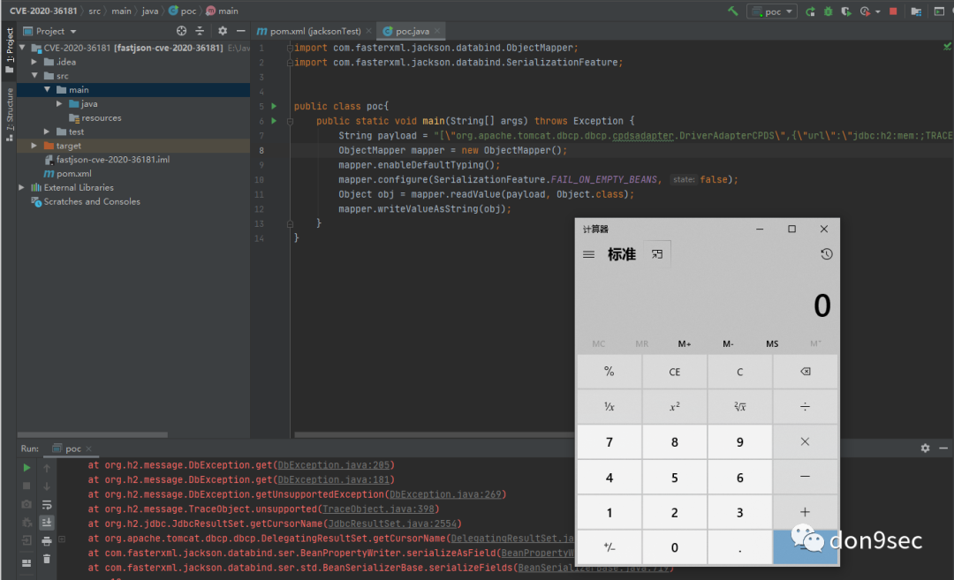The width and height of the screenshot is (954, 580).
Task: Click the M+ memory add button
Action: (x=685, y=343)
